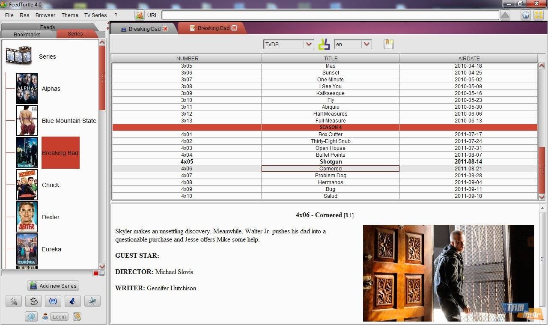Click the turtle icon left of URL
548x325 pixels.
pyautogui.click(x=140, y=15)
